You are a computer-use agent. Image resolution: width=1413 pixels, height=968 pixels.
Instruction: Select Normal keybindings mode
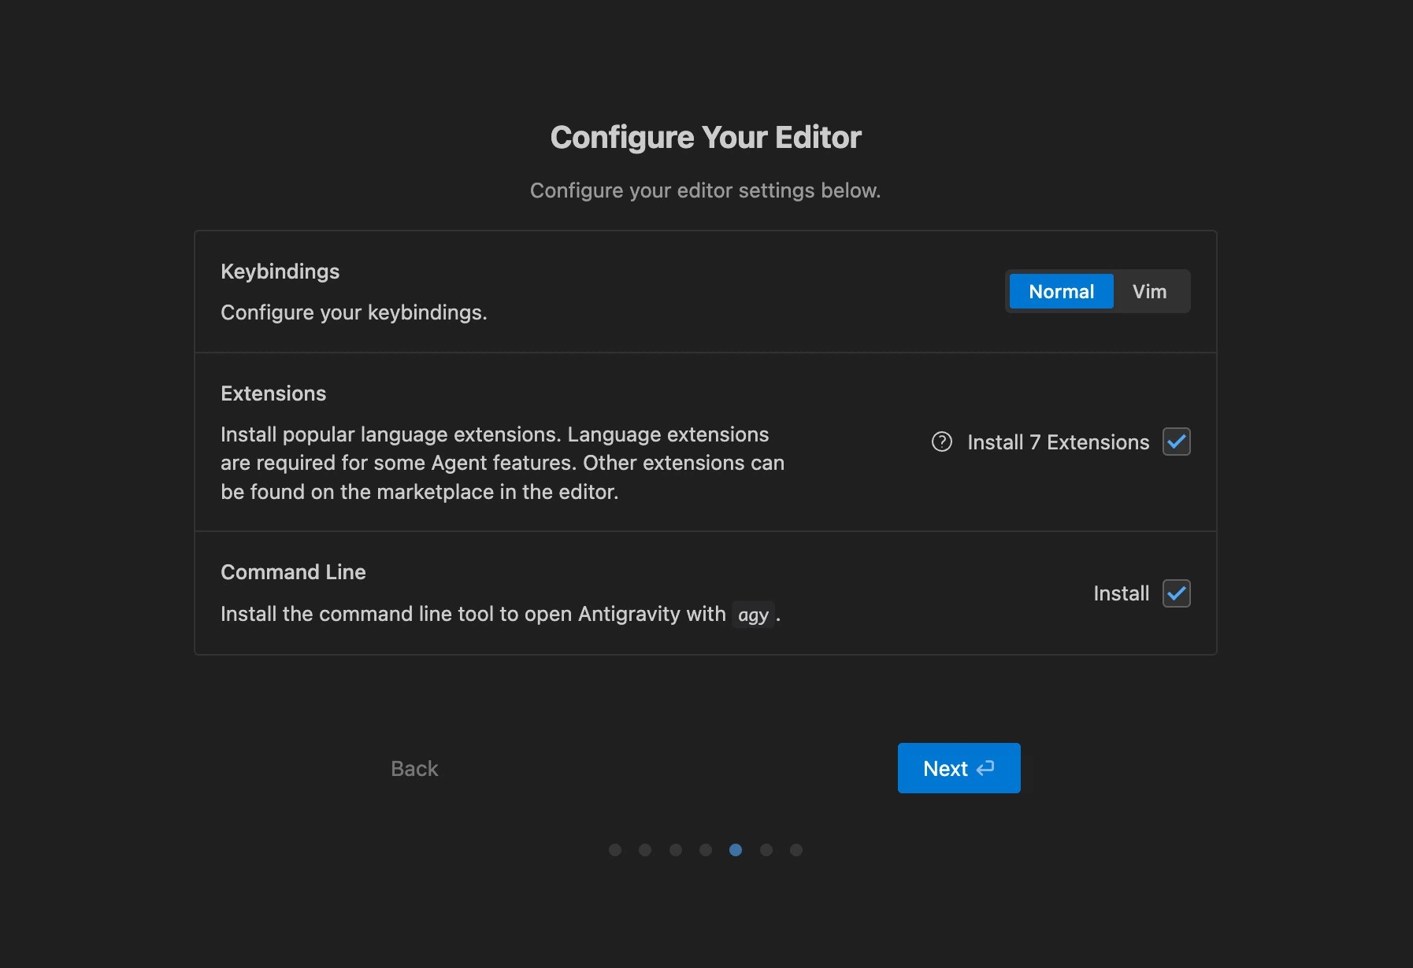pos(1061,291)
